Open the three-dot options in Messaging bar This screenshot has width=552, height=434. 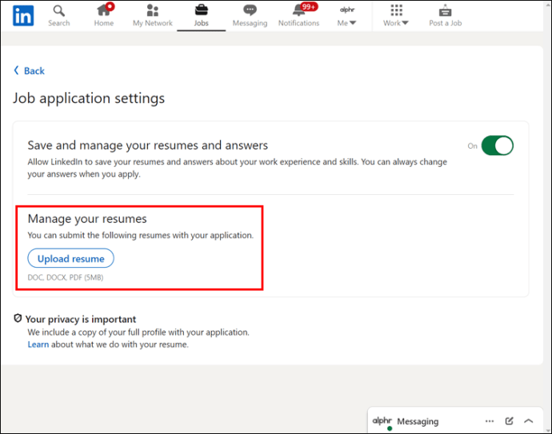490,421
